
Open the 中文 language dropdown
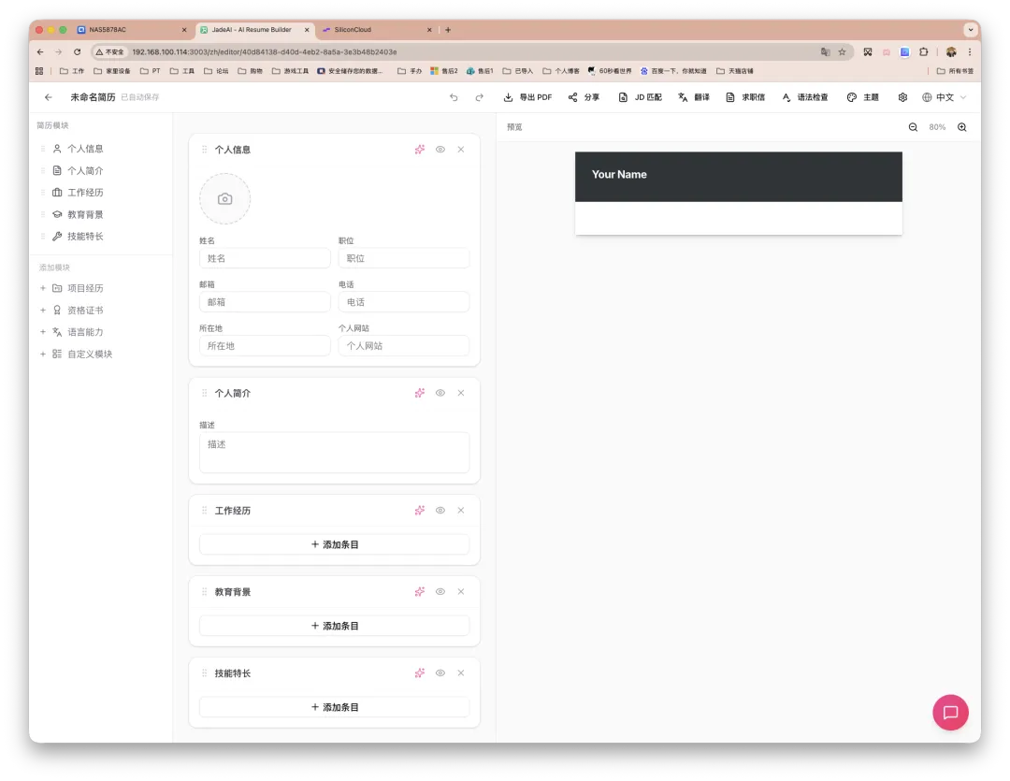(x=945, y=97)
